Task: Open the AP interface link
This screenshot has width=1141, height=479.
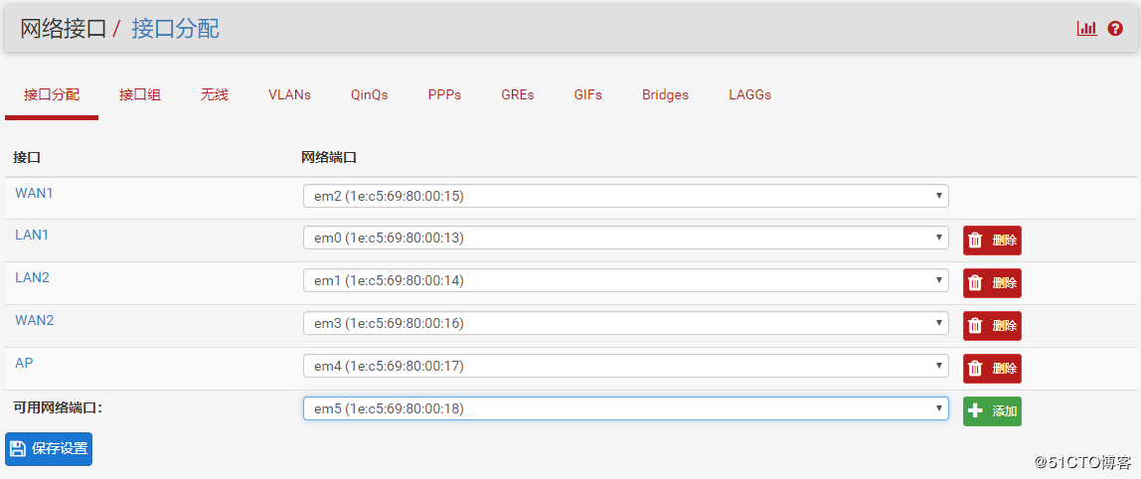Action: (x=24, y=364)
